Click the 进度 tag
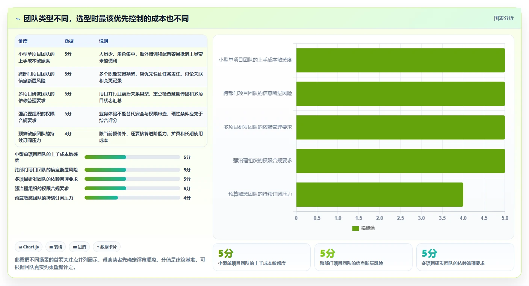529x286 pixels. [x=80, y=247]
